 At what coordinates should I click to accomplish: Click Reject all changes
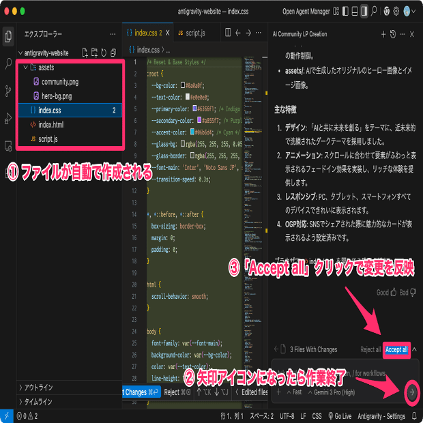coord(370,349)
